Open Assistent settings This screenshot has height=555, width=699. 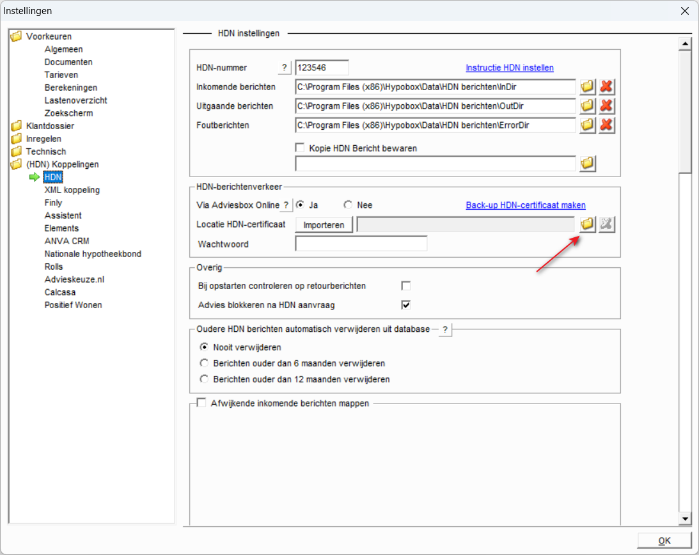click(63, 215)
